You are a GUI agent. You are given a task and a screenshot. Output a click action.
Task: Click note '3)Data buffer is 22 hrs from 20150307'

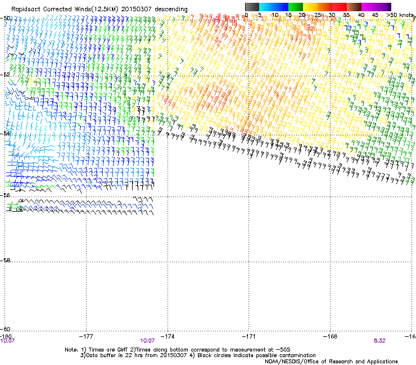[133, 355]
